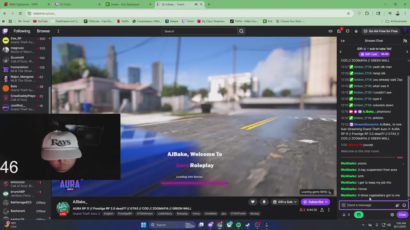This screenshot has width=410, height=230.
Task: Click the browser address bar URL
Action: 45,13
